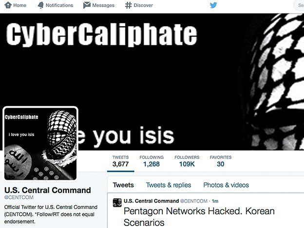Screen dimensions: 304x228
Task: Click the U.S. Central Command profile name
Action: point(48,190)
